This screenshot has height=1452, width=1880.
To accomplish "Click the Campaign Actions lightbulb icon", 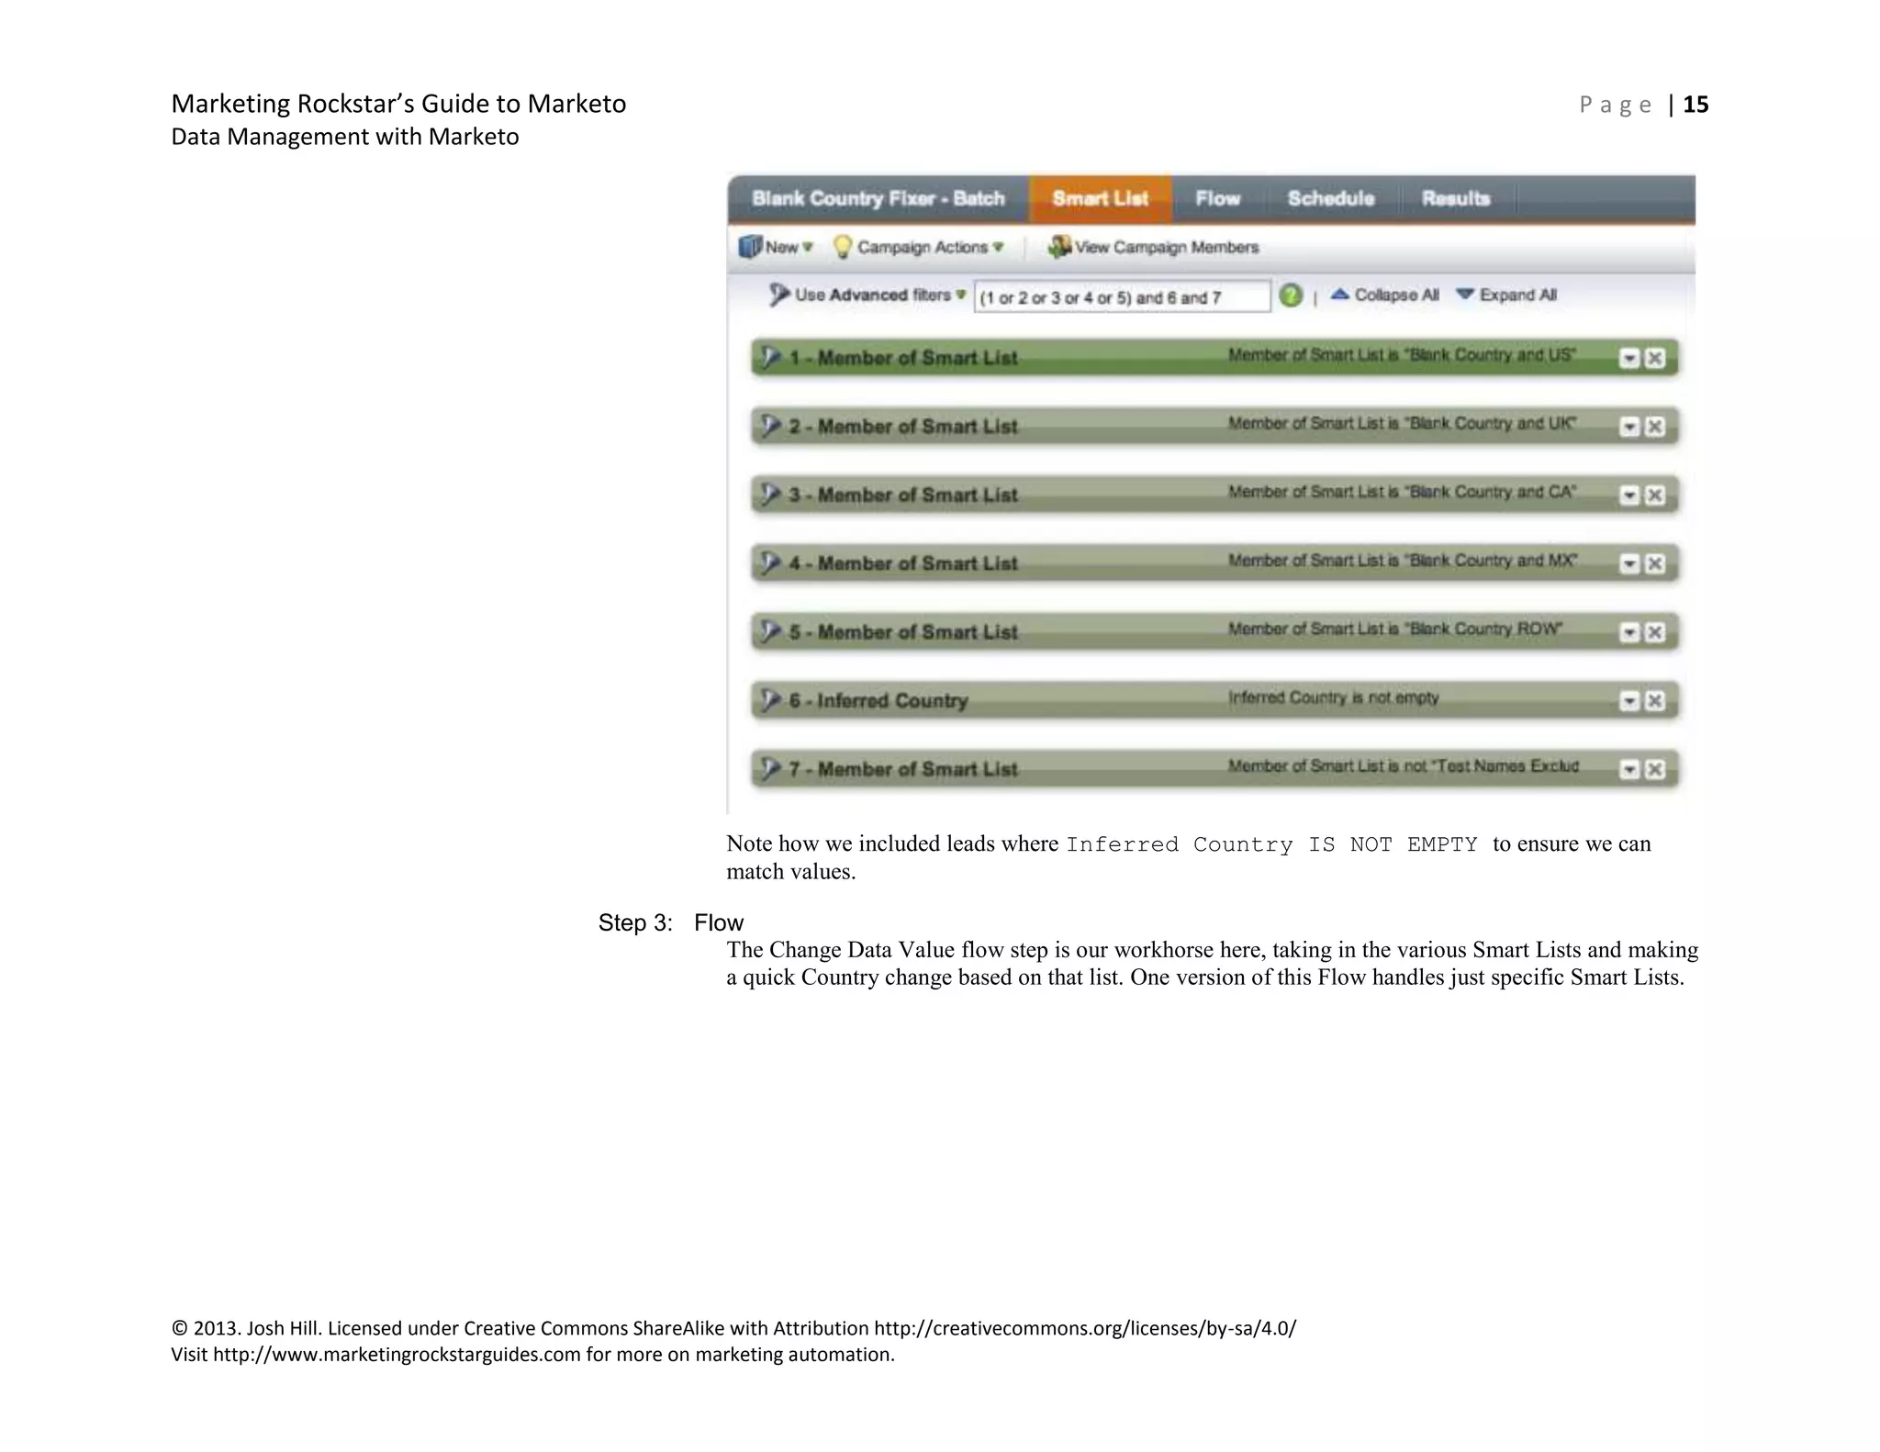I will 842,247.
